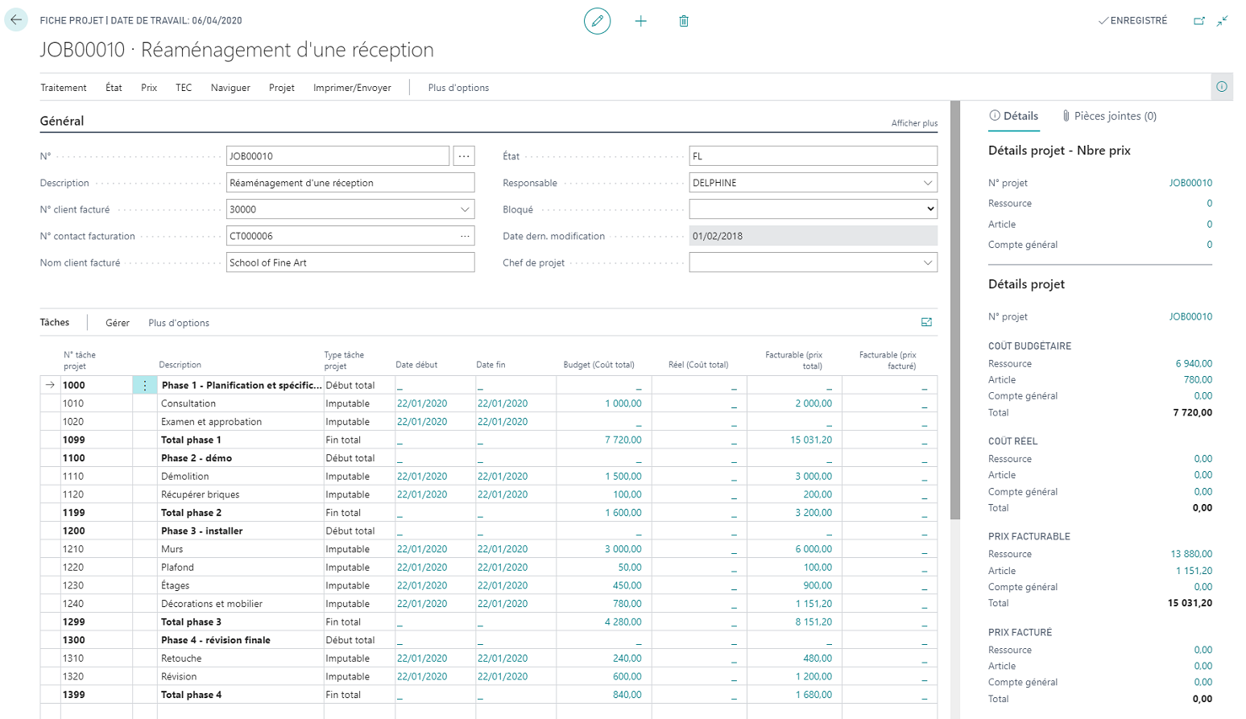Delete the project with trash icon
Image resolution: width=1246 pixels, height=719 pixels.
[x=684, y=21]
